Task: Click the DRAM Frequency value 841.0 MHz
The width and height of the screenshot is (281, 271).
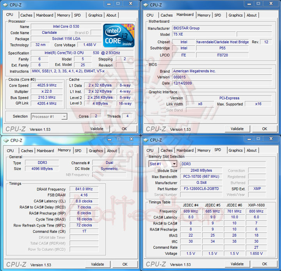Action: (84, 189)
